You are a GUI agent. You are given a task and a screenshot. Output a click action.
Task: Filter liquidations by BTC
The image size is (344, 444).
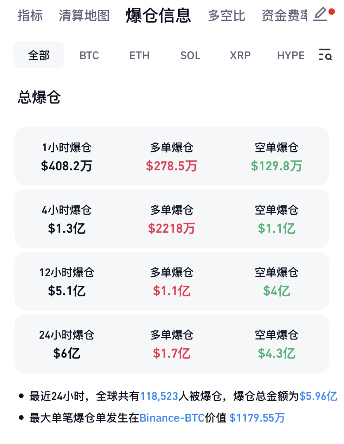pyautogui.click(x=89, y=55)
